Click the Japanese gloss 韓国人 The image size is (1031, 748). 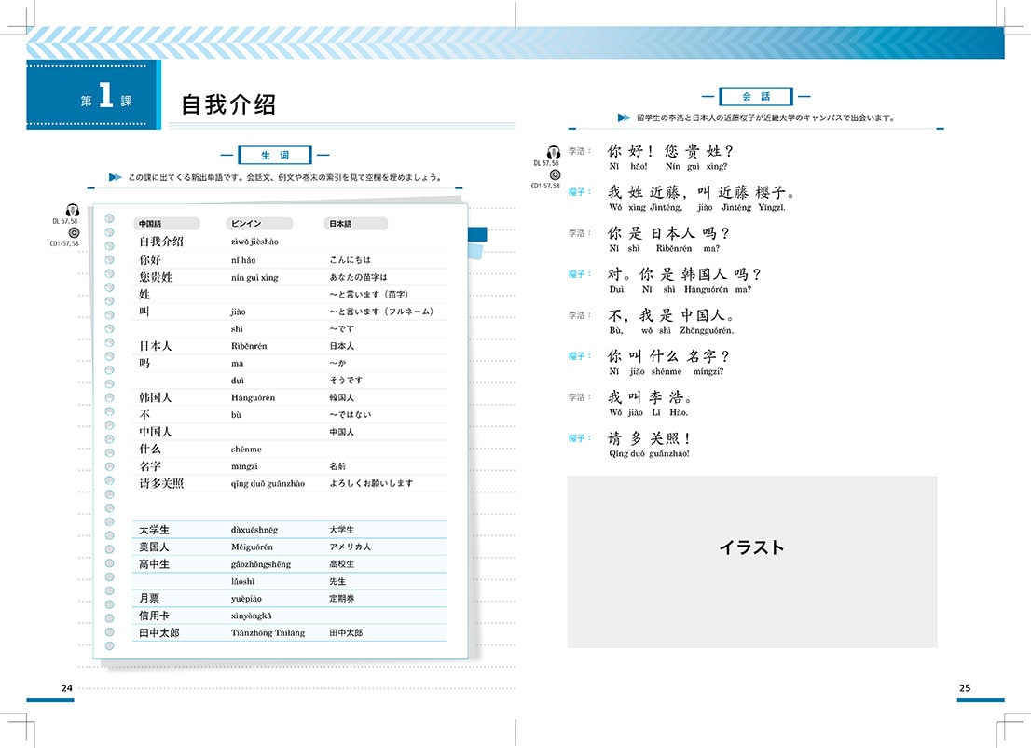[341, 397]
